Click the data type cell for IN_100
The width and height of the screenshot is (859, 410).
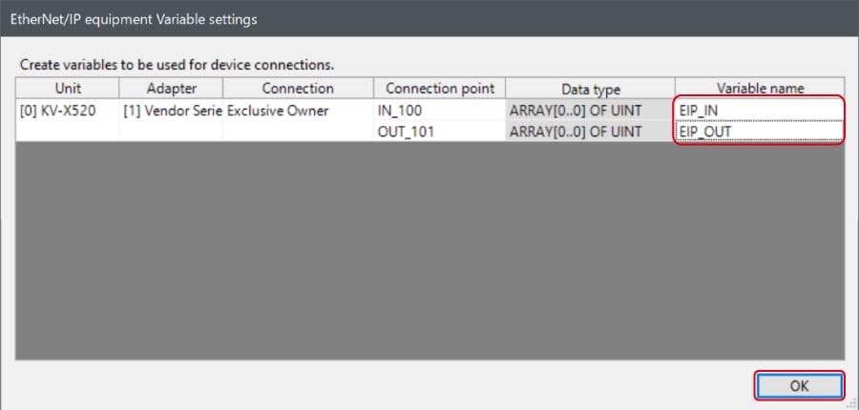590,111
